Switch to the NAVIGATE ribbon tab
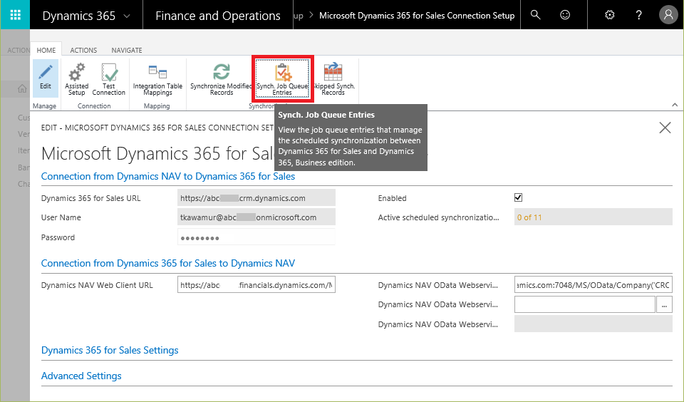The width and height of the screenshot is (684, 402). 126,50
